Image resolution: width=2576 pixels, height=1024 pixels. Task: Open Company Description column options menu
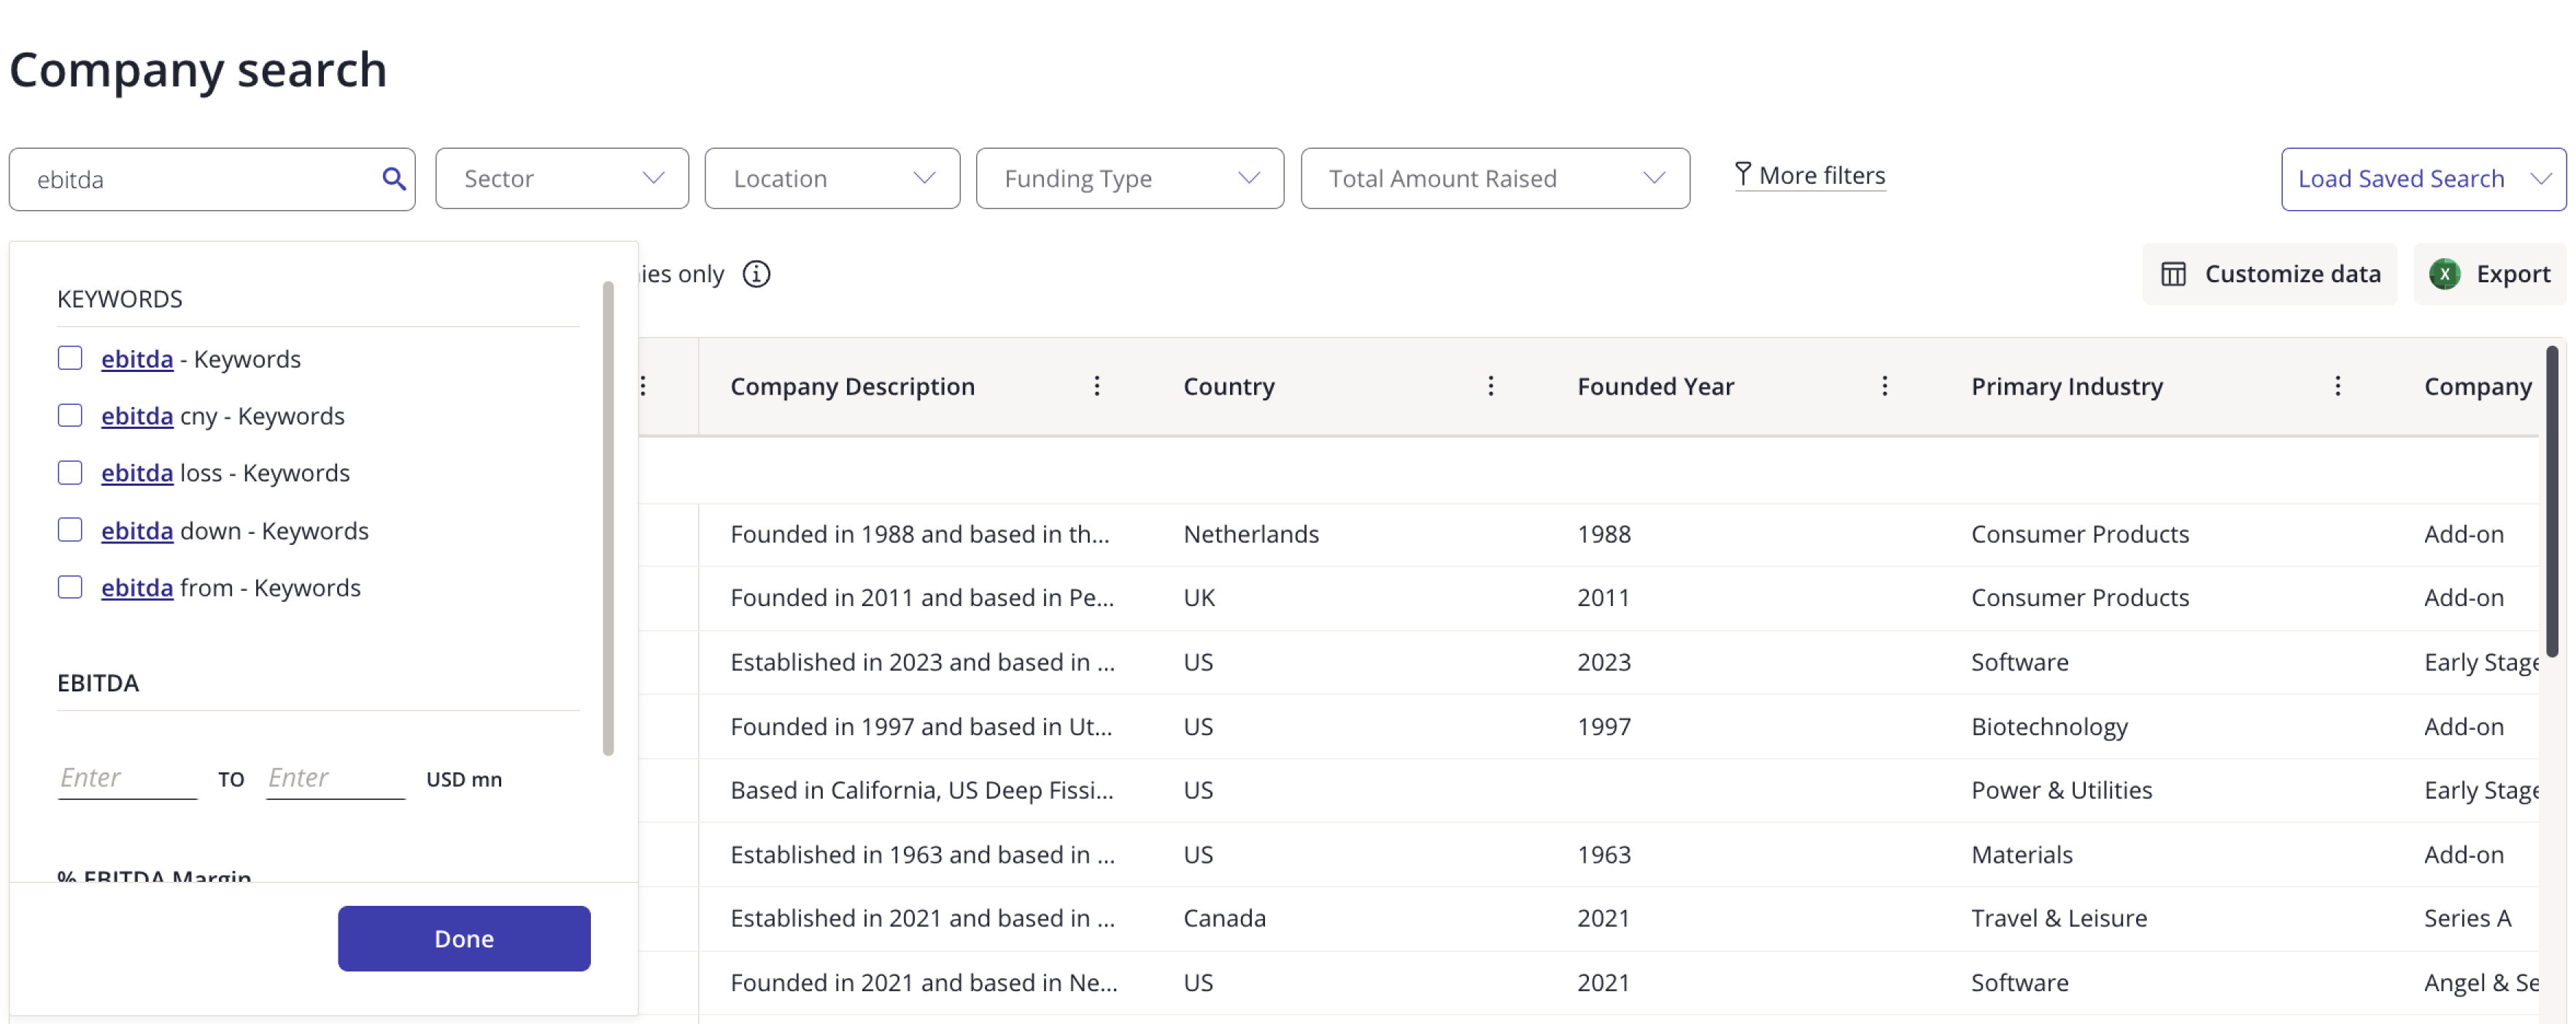pyautogui.click(x=1097, y=386)
